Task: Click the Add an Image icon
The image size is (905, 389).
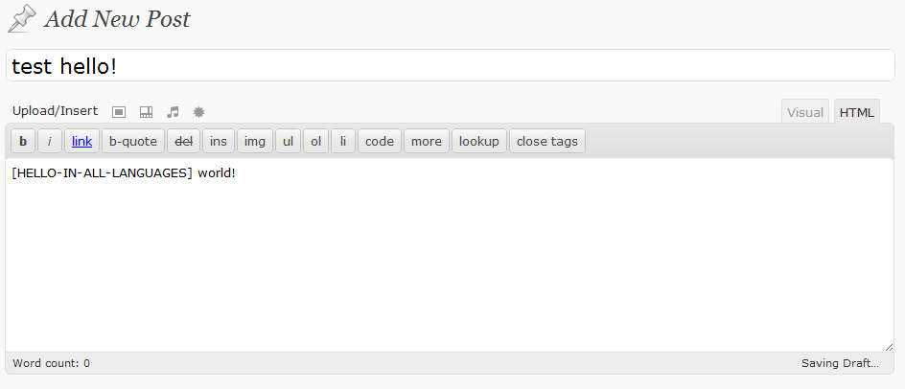Action: tap(119, 112)
